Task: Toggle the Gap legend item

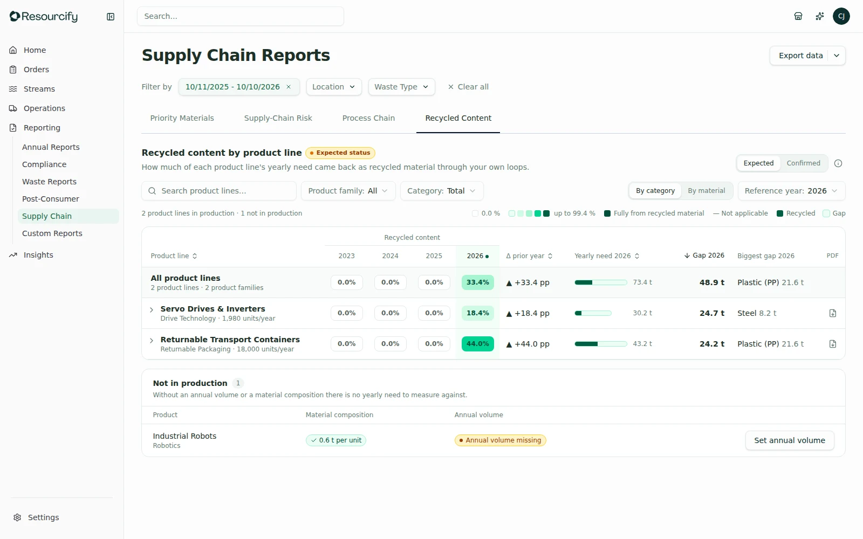Action: click(834, 213)
